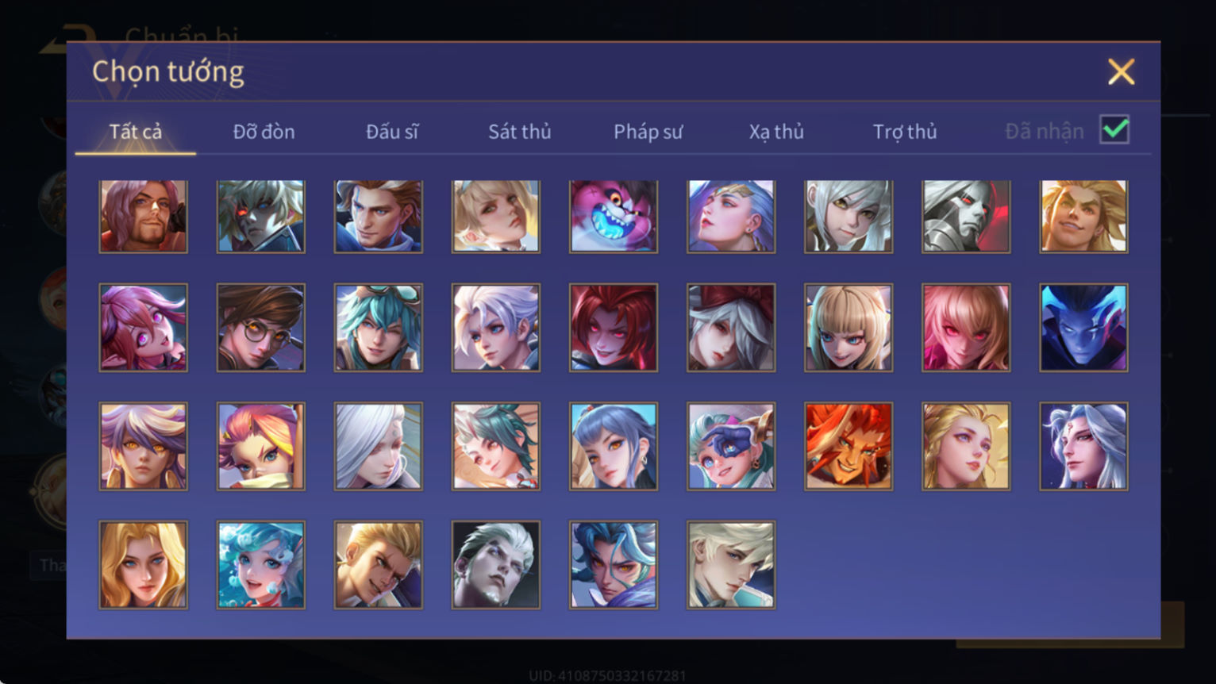The height and width of the screenshot is (684, 1216).
Task: Uncheck the Đã nhận checkbox
Action: [1114, 129]
